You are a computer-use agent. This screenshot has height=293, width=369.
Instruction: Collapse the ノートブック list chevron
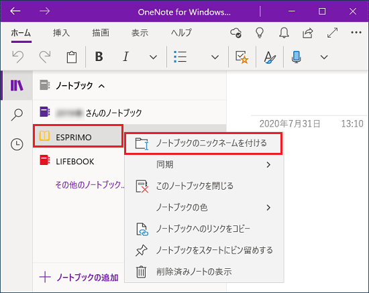click(x=101, y=86)
